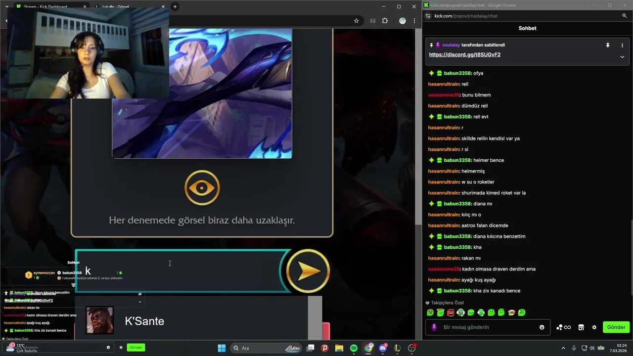Open a new browser tab
The image size is (633, 356).
pos(175,7)
